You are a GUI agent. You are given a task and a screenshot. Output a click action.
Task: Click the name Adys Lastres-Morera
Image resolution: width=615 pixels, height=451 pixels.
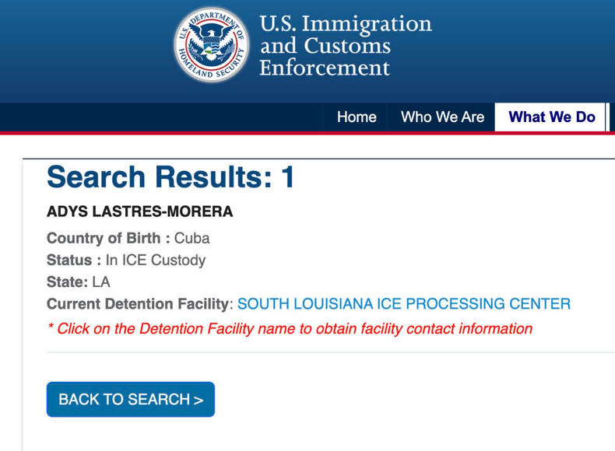click(x=139, y=212)
